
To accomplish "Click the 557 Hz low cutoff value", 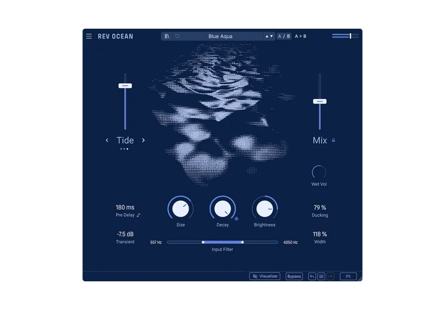I will (x=156, y=242).
